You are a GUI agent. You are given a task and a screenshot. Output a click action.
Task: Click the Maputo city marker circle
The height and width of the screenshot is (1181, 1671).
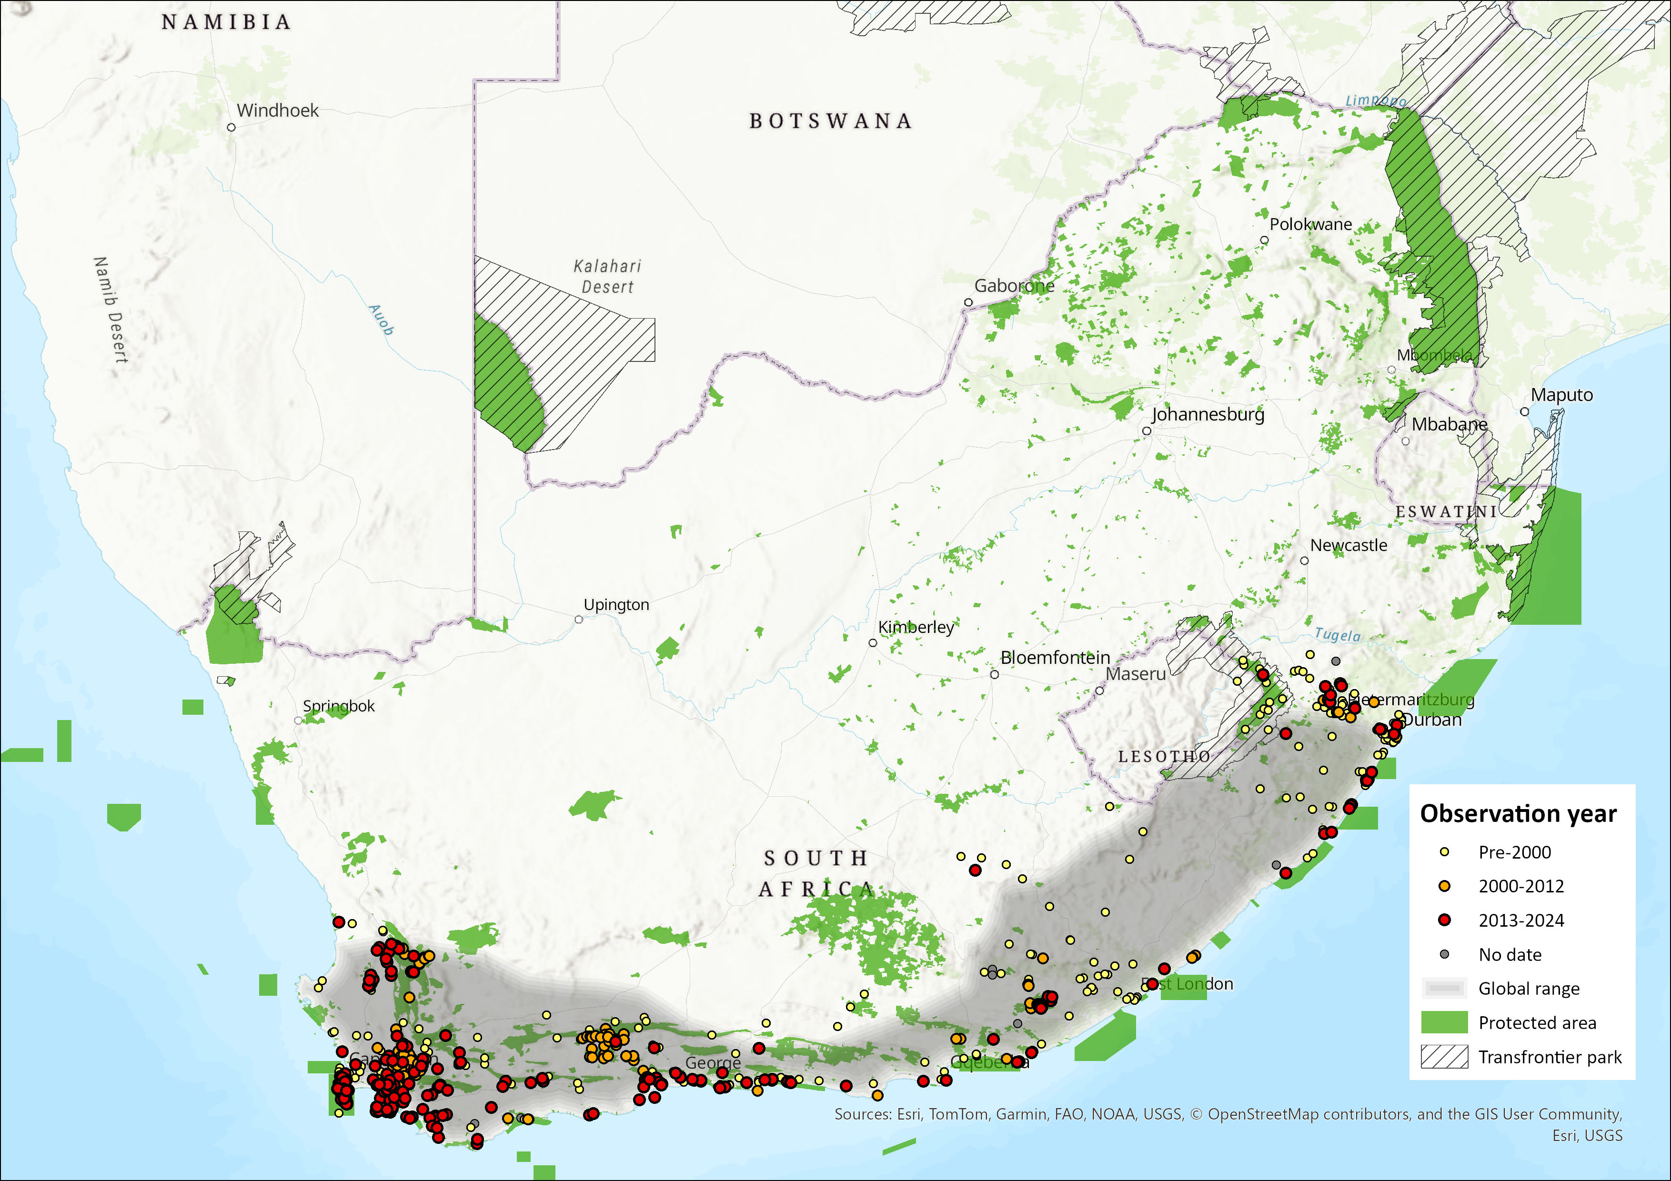pyautogui.click(x=1525, y=412)
